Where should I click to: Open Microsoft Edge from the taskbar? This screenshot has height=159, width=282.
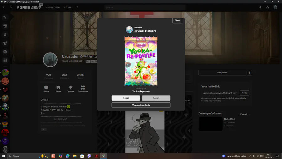68,156
